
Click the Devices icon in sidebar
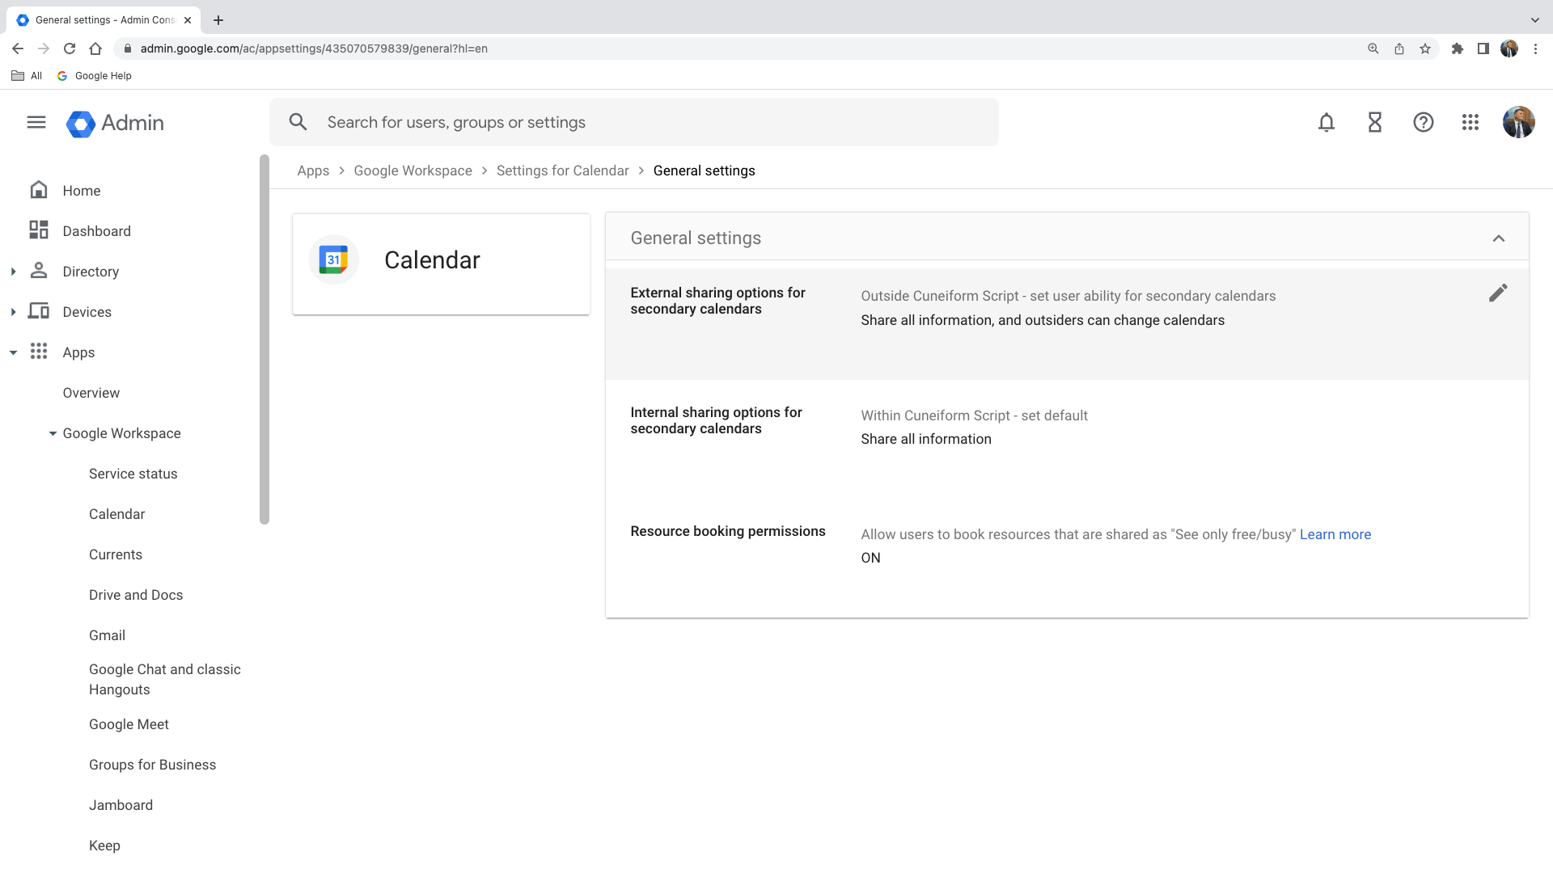(38, 311)
